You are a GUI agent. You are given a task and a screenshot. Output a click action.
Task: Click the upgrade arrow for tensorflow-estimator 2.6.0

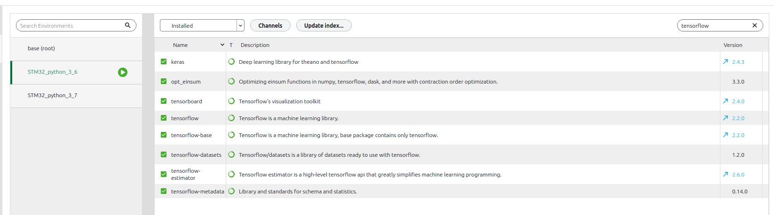point(726,174)
